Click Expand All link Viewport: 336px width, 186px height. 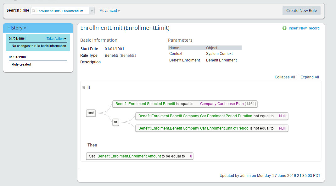pyautogui.click(x=310, y=77)
